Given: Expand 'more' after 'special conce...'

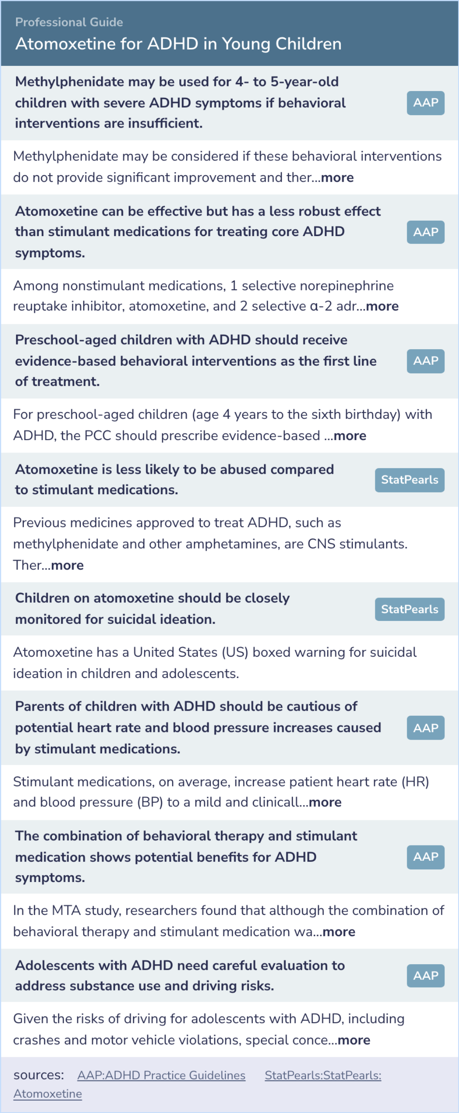Looking at the screenshot, I should (x=354, y=1040).
